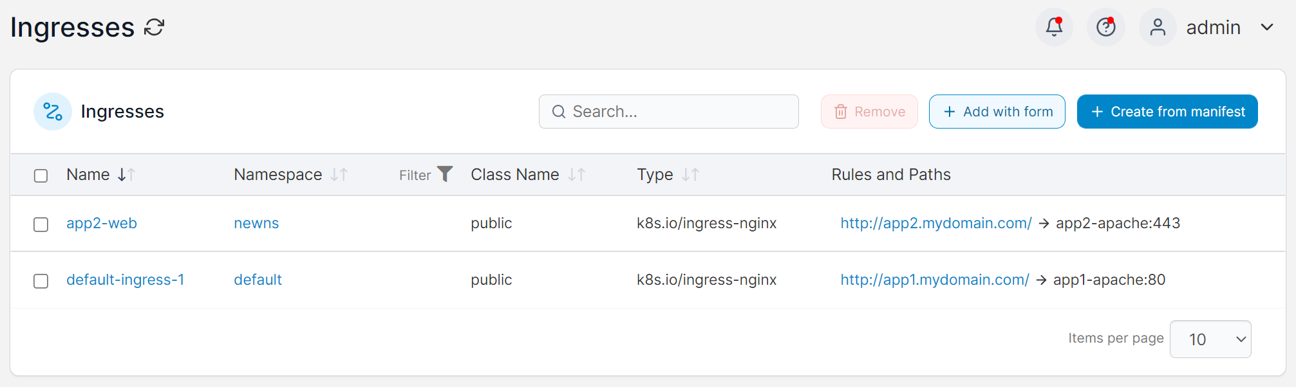1296x387 pixels.
Task: Click the Ingresses routing icon
Action: (53, 112)
